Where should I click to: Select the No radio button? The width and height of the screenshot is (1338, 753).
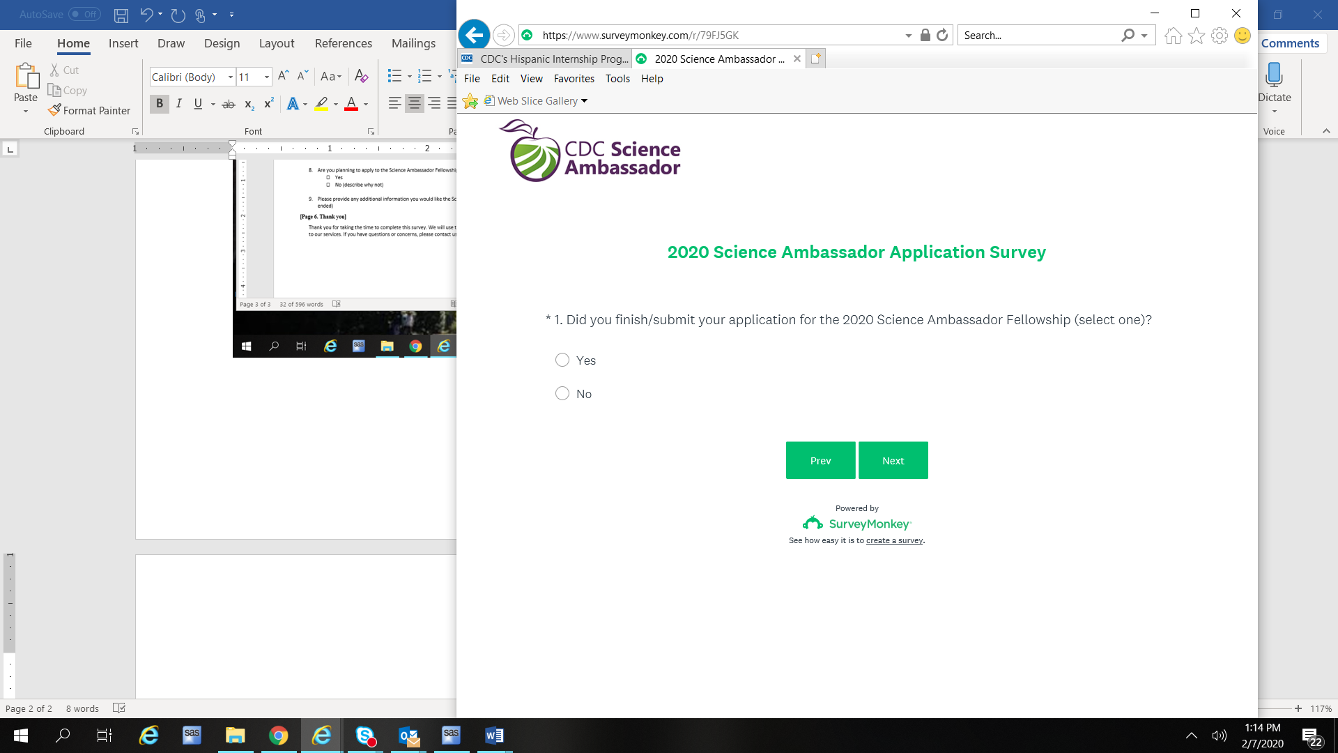click(x=562, y=393)
